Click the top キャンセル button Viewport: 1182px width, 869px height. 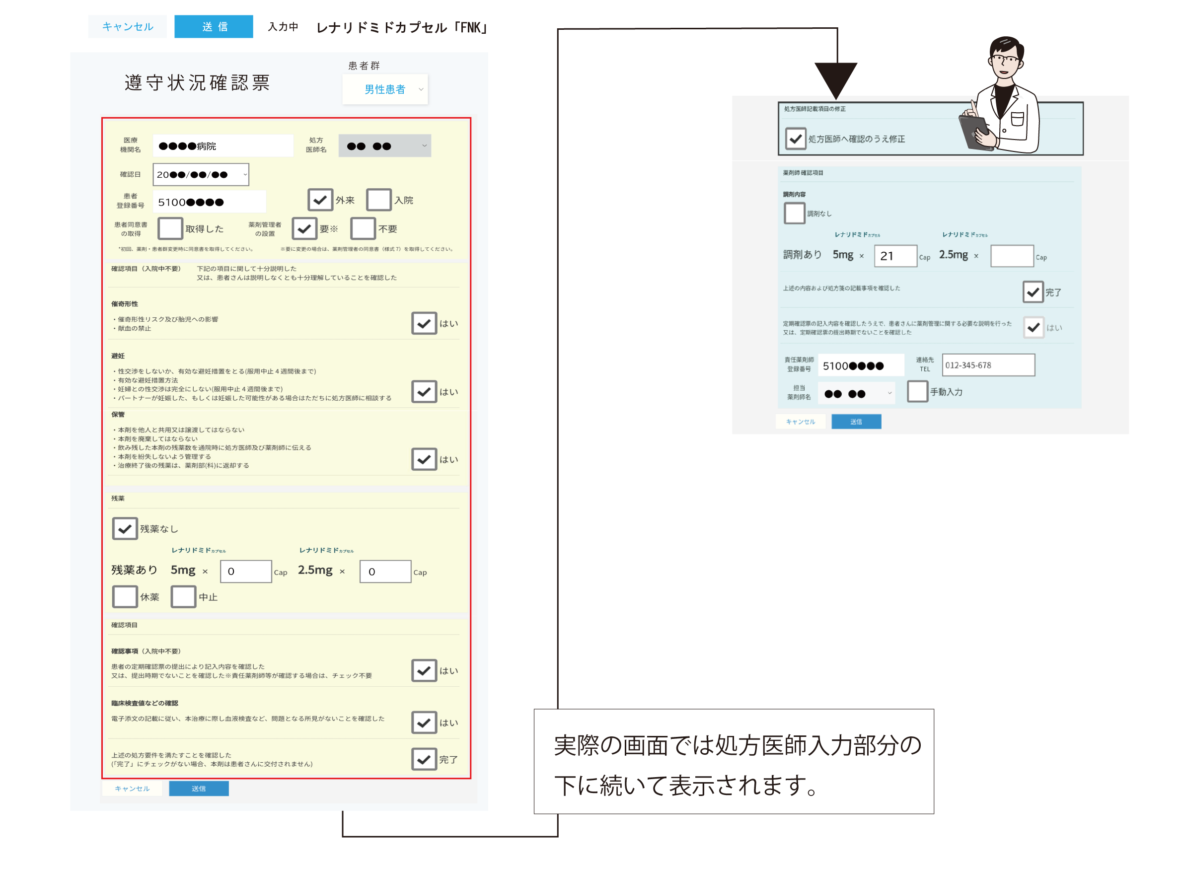[127, 27]
